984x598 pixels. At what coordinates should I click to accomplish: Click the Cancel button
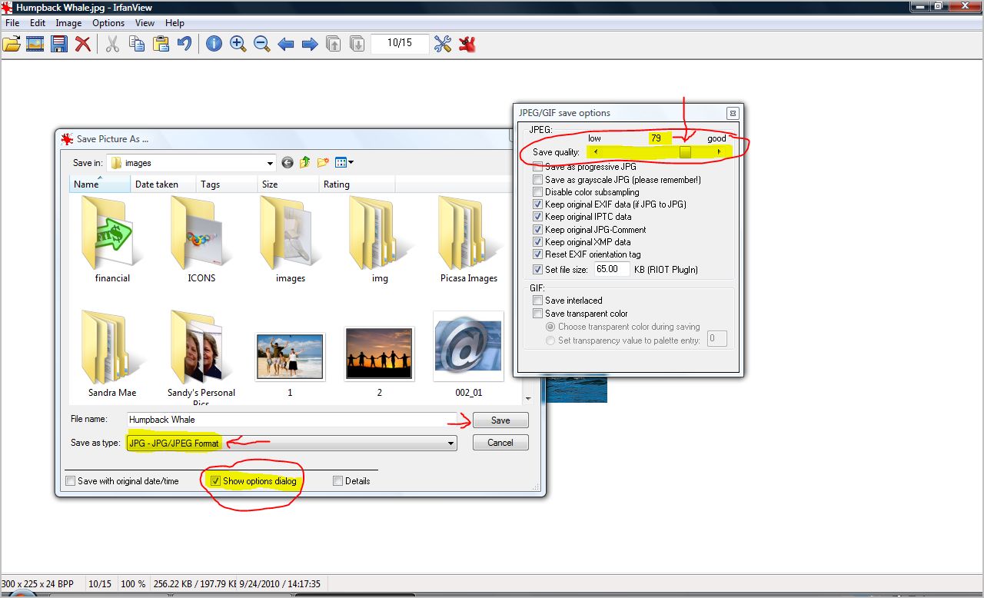(500, 443)
